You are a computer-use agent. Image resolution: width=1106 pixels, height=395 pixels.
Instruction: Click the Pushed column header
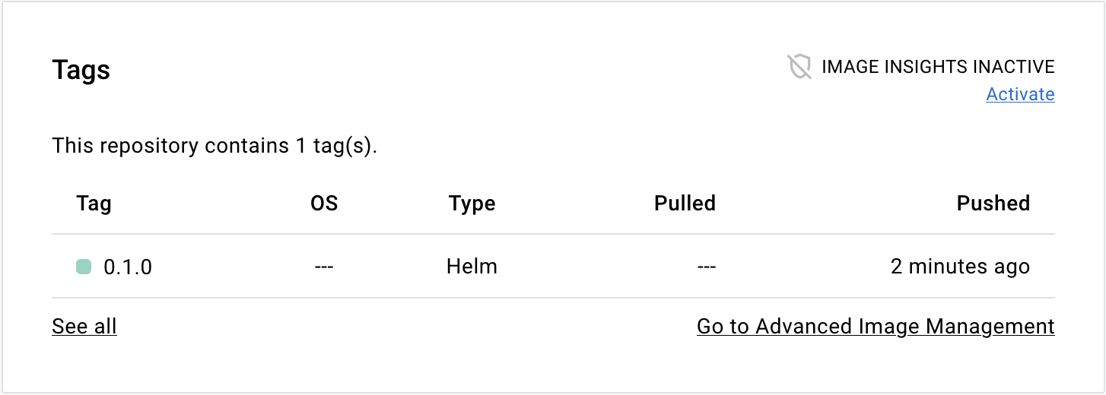993,204
